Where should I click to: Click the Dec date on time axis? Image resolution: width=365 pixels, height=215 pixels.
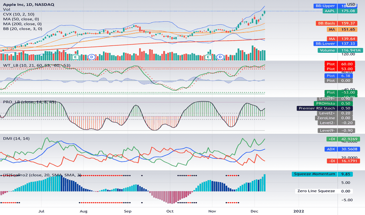[x=254, y=211]
